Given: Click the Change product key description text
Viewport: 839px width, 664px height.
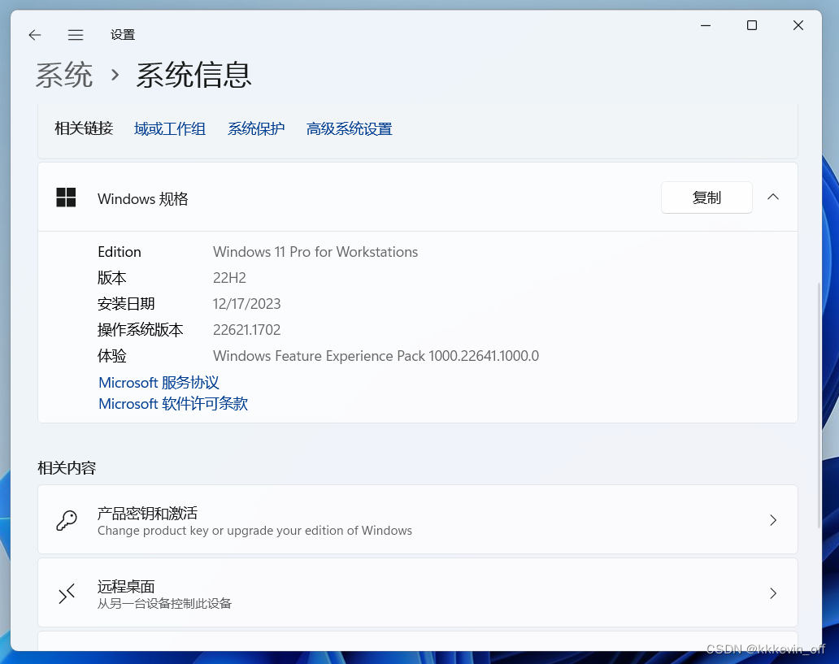Looking at the screenshot, I should click(x=254, y=531).
